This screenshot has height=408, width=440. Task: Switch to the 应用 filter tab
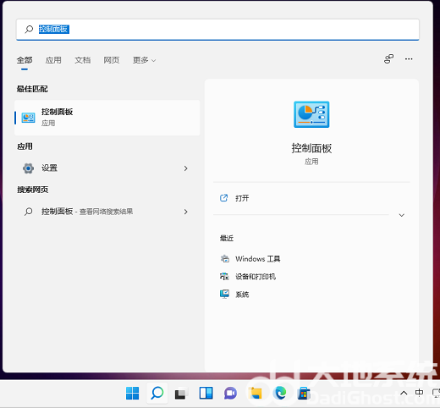pyautogui.click(x=53, y=60)
